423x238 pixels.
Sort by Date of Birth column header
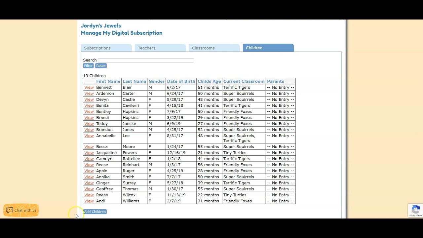click(x=181, y=81)
